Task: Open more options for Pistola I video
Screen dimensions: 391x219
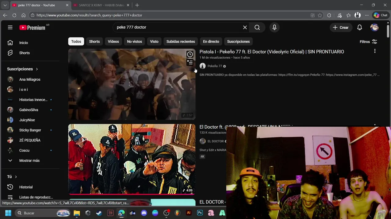Action: pyautogui.click(x=375, y=51)
